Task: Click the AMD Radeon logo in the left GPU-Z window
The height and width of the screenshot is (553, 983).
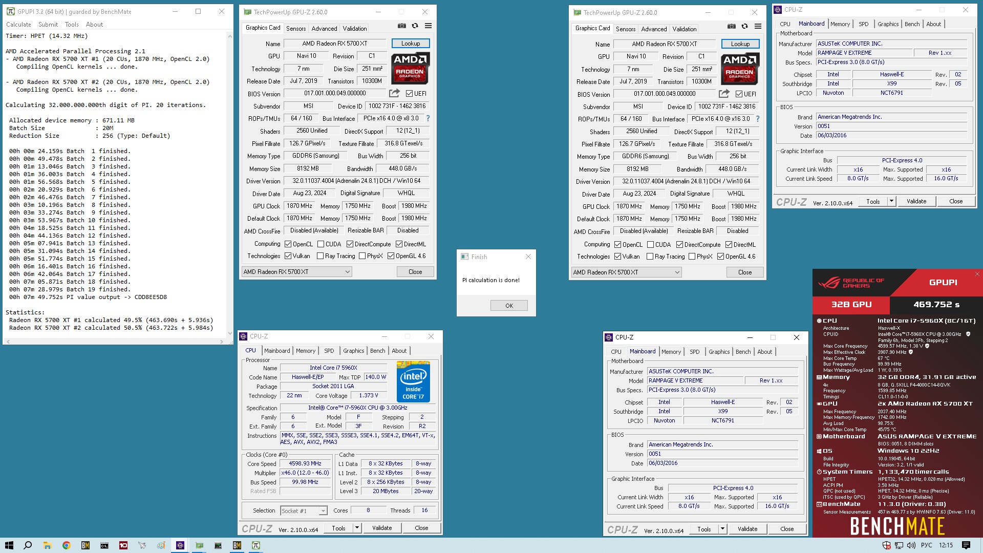Action: point(410,68)
